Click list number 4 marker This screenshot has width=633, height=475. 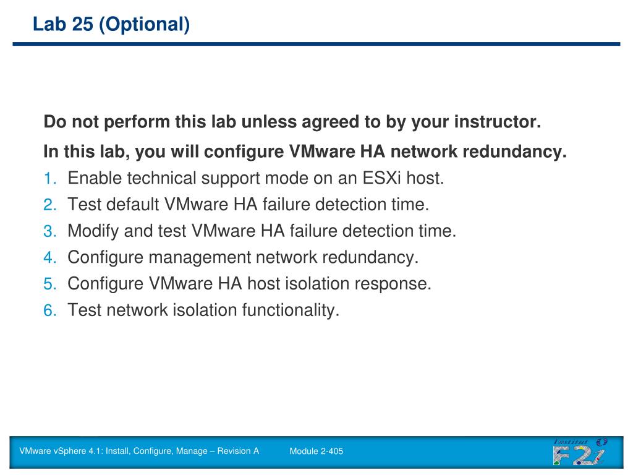(50, 258)
